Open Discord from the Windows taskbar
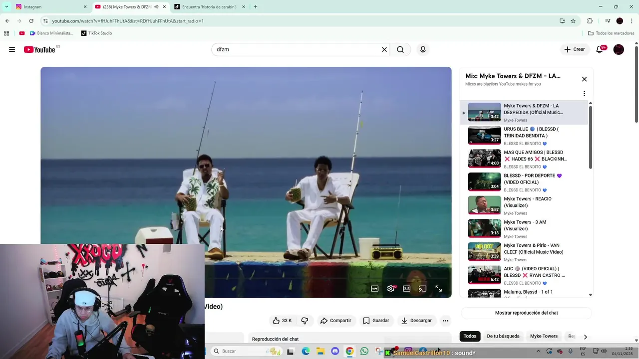 [x=335, y=351]
